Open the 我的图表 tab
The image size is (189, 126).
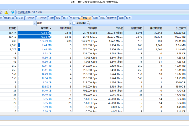[x=112, y=18]
